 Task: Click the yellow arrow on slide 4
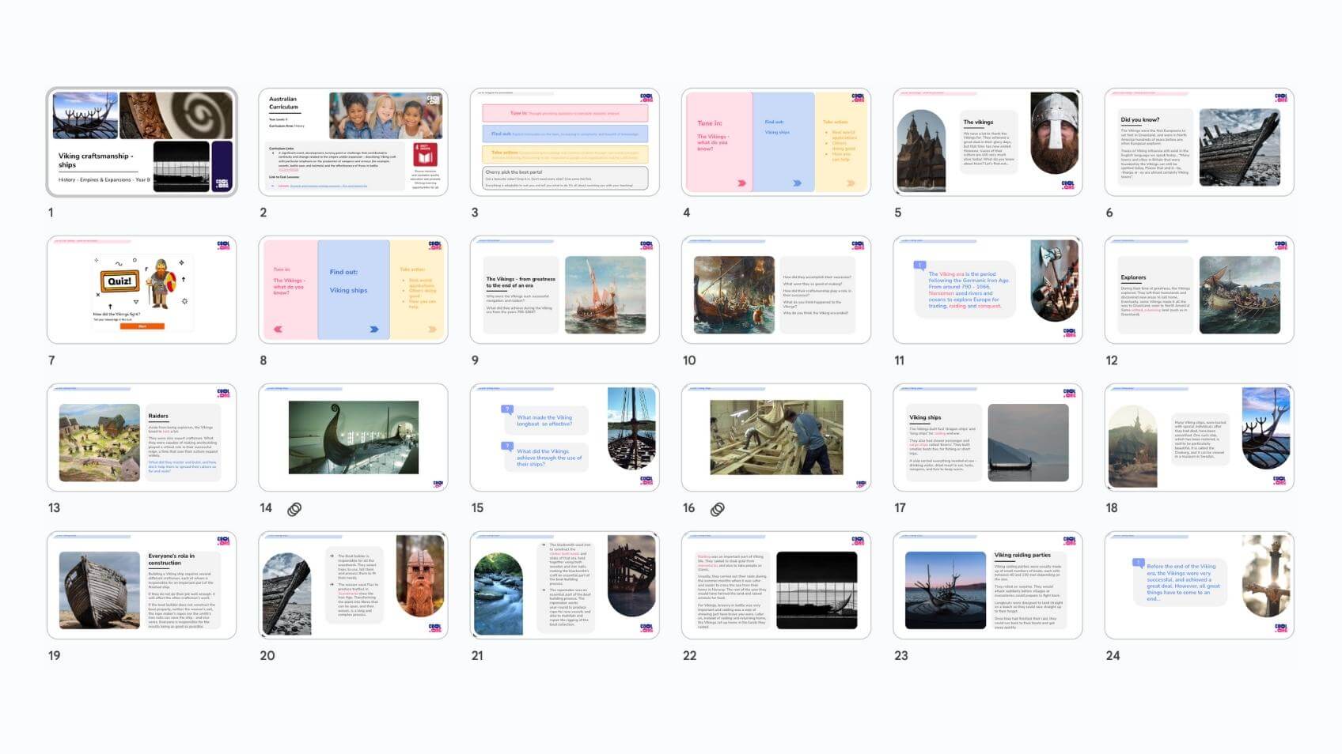coord(851,183)
